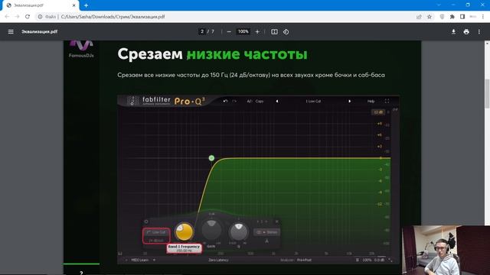
Task: Open the Low Cut filter shape dropdown
Action: click(x=156, y=232)
